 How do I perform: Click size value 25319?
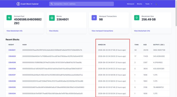click(x=146, y=50)
